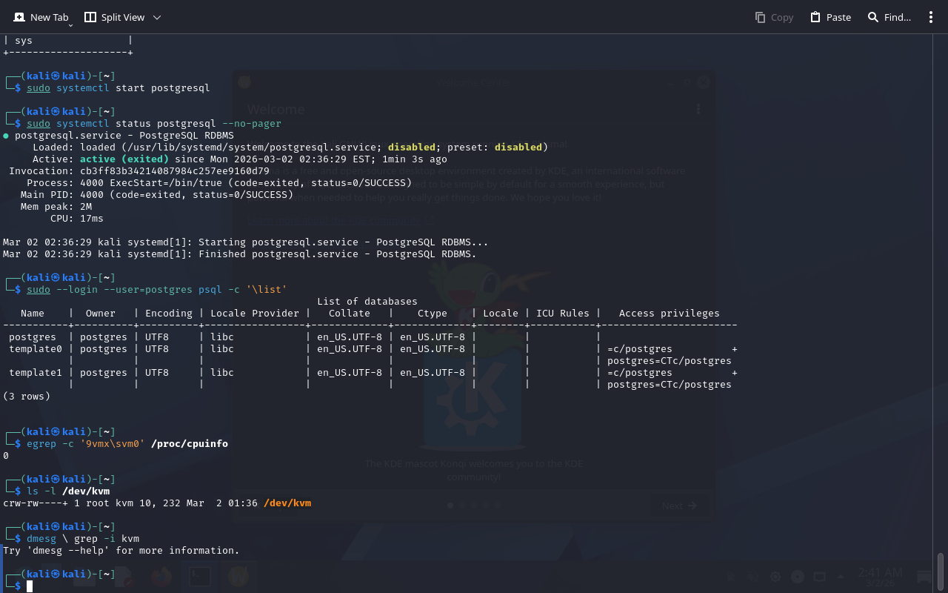Open the Find search bar
Screen dimensions: 948x593
[x=889, y=17]
